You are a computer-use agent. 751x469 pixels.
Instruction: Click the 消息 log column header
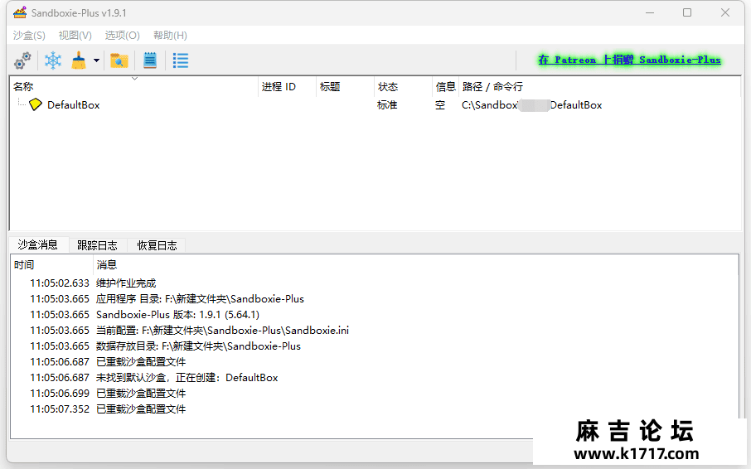[x=416, y=264]
